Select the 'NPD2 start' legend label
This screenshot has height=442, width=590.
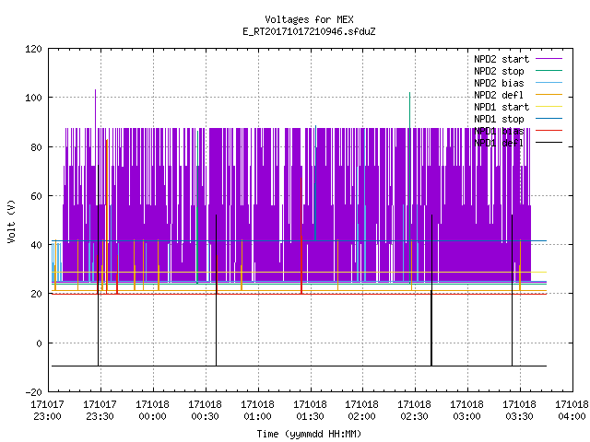[501, 59]
